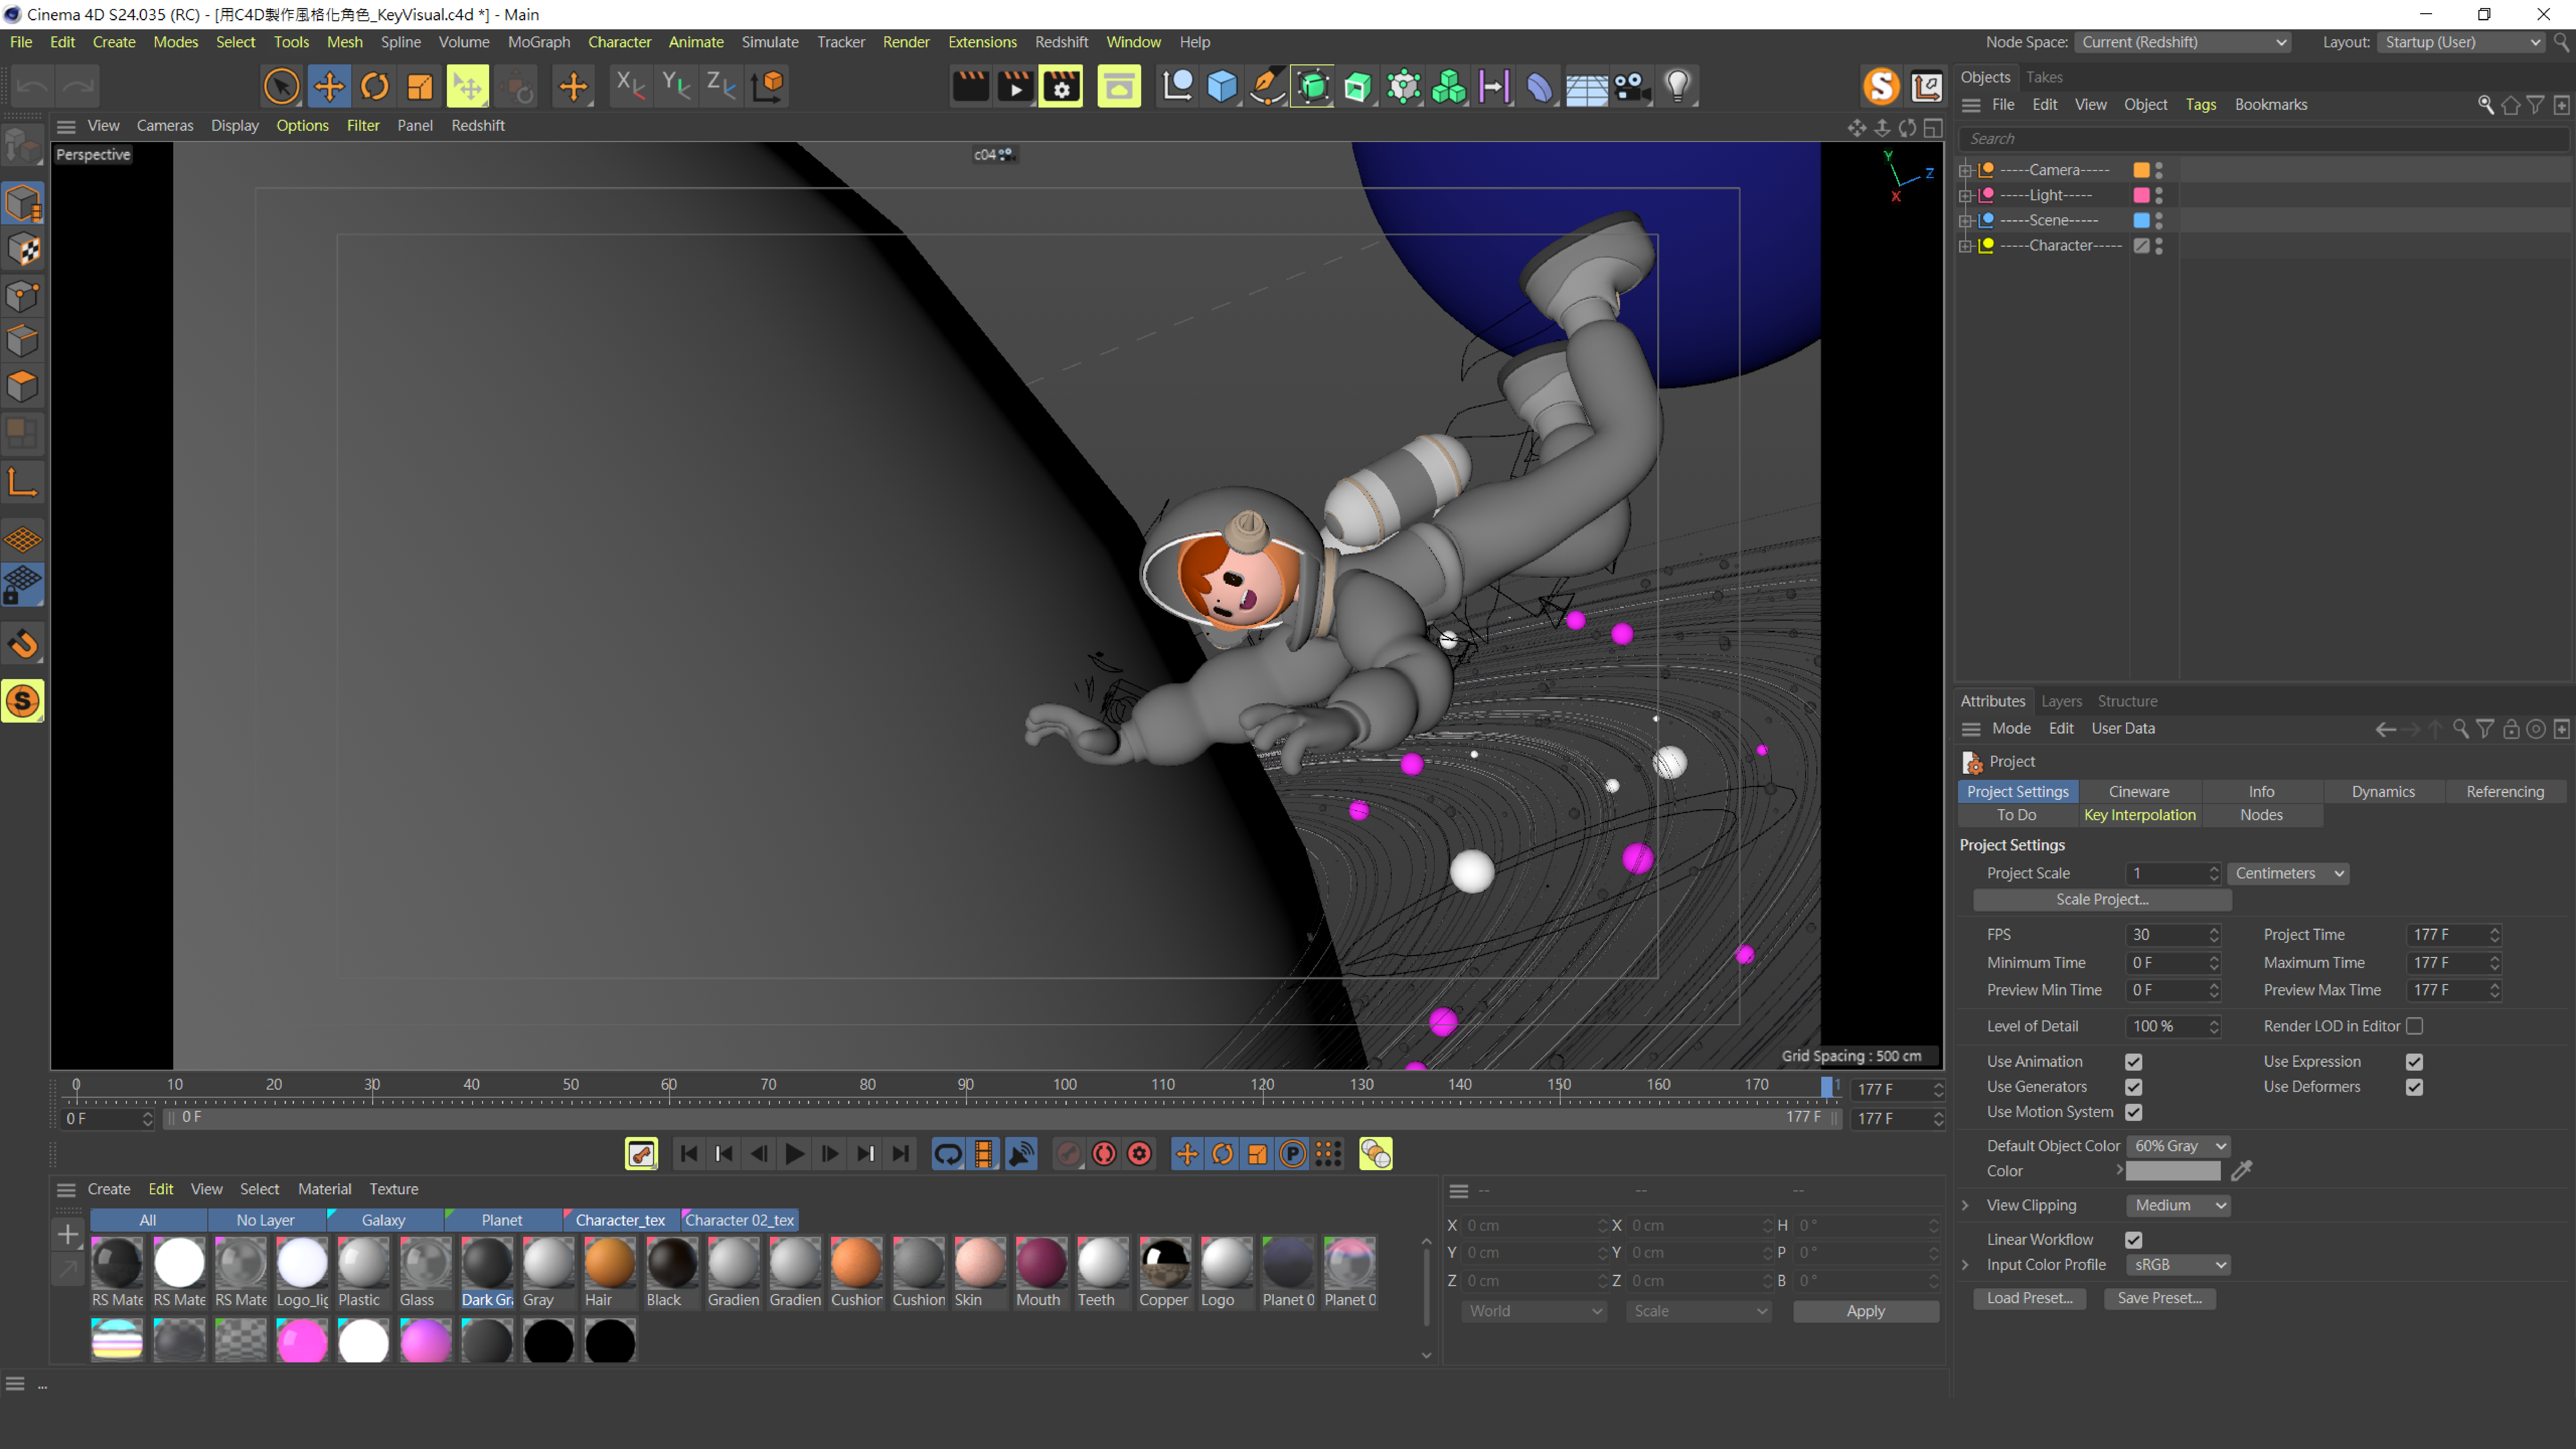This screenshot has width=2576, height=1449.
Task: Click the eyedropper next to Color
Action: click(x=2241, y=1171)
